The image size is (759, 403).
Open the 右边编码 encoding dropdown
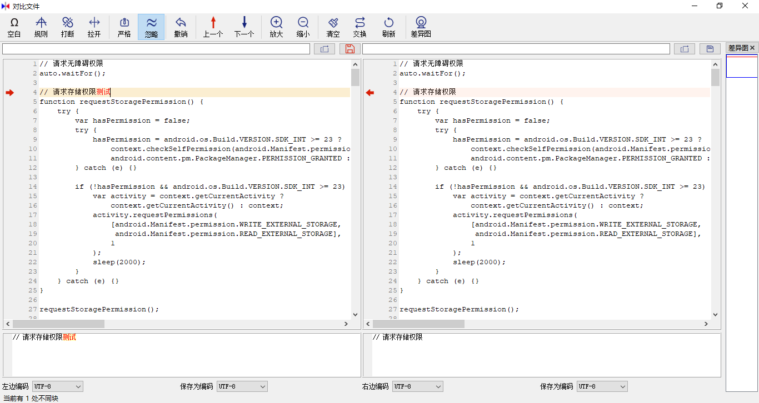(417, 386)
